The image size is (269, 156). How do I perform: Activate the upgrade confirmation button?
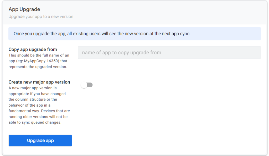[40, 141]
